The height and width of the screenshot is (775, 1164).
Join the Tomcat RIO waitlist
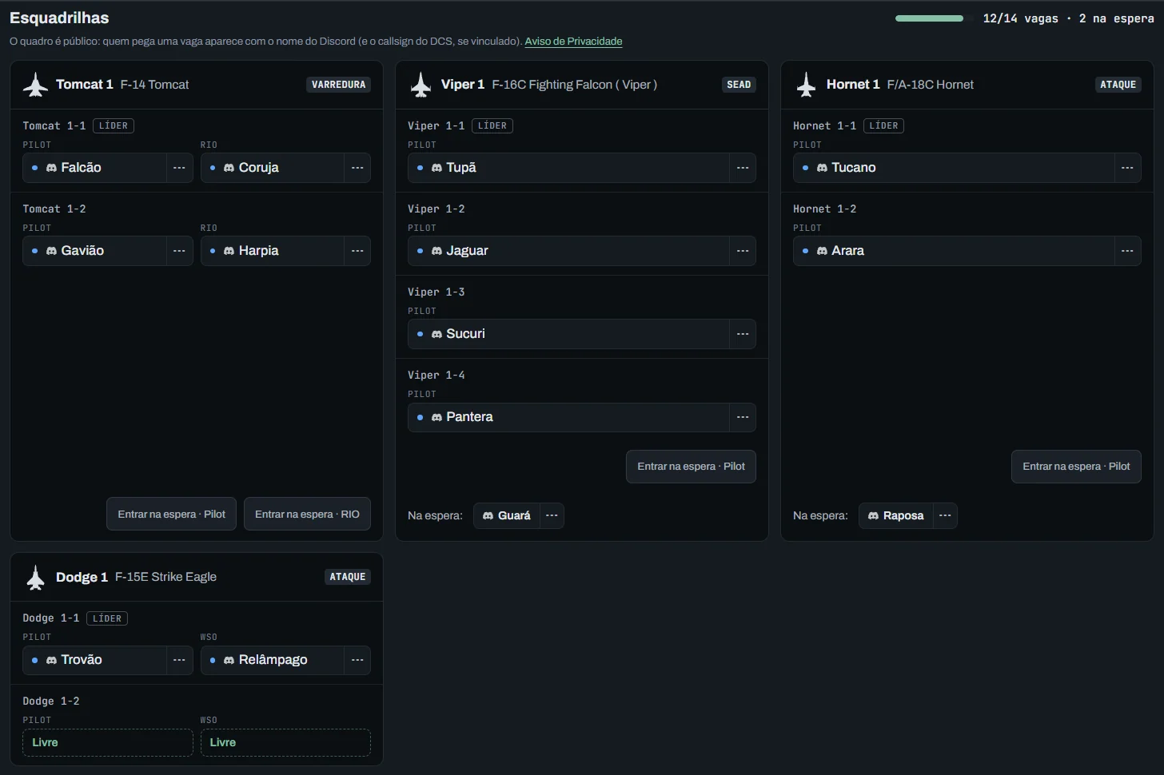point(307,515)
